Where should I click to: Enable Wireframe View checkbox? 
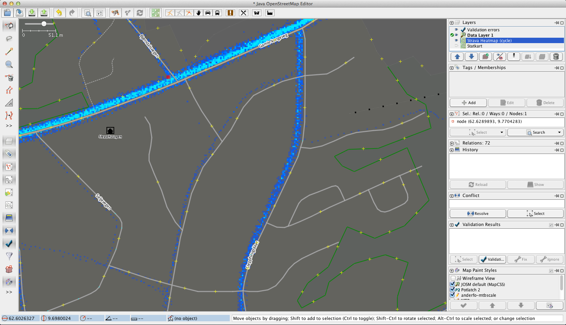click(453, 278)
